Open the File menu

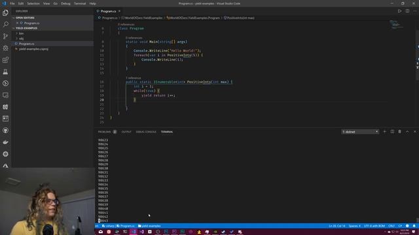click(x=12, y=3)
